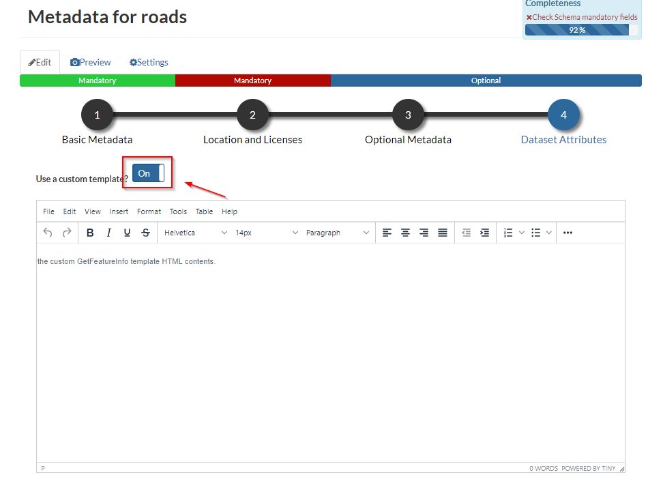
Task: Align text to center
Action: pos(405,233)
